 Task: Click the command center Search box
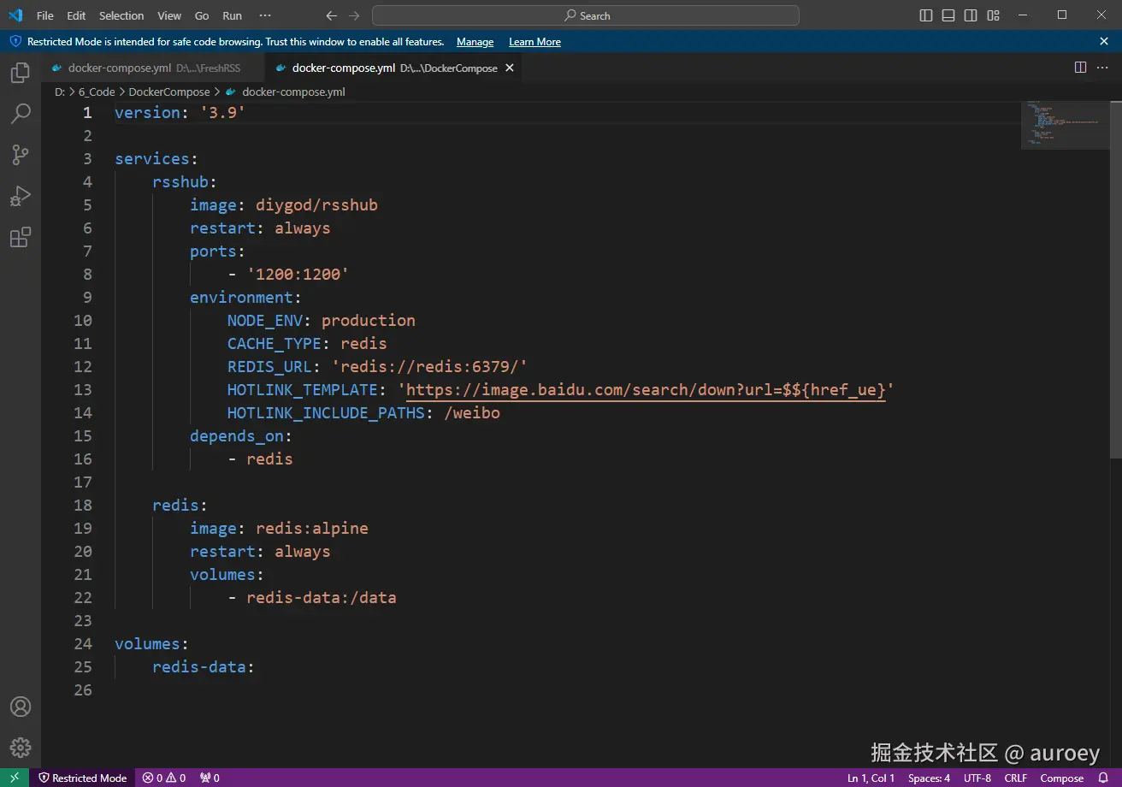click(586, 15)
